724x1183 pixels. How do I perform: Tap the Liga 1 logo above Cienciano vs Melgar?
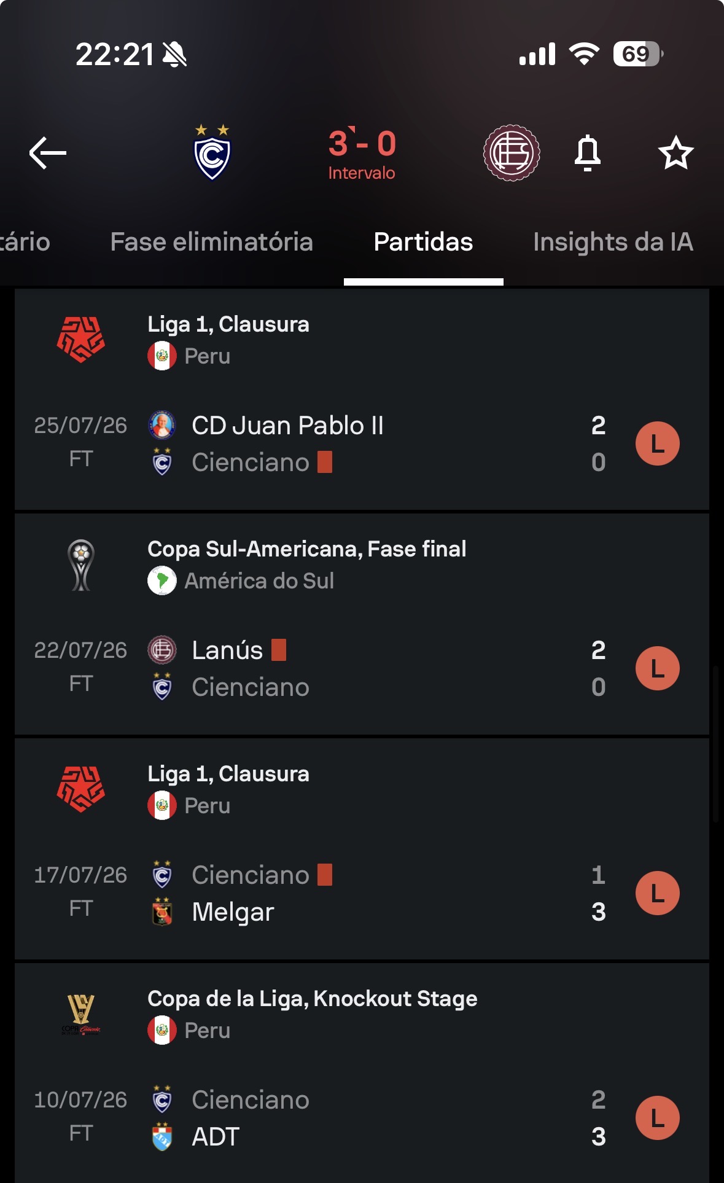81,789
